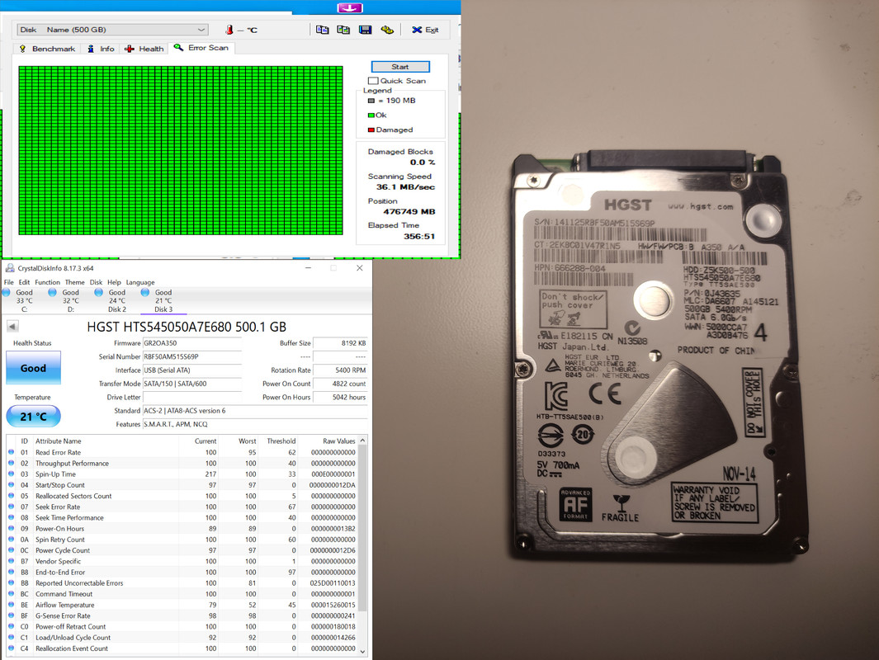Image resolution: width=879 pixels, height=660 pixels.
Task: Click SMART table scrollbar down arrow
Action: click(x=362, y=651)
